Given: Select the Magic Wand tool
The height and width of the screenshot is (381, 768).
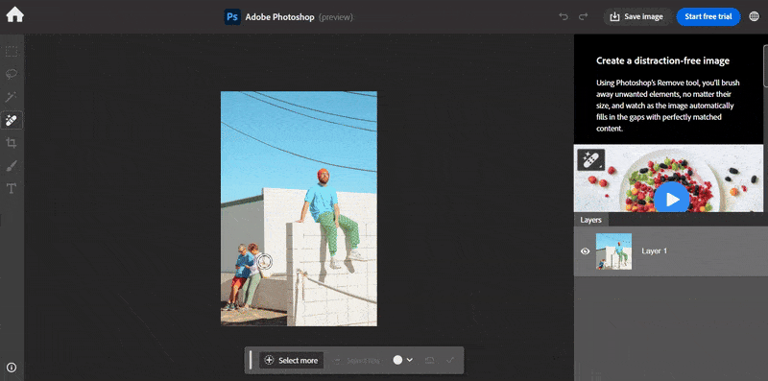Looking at the screenshot, I should click(12, 97).
